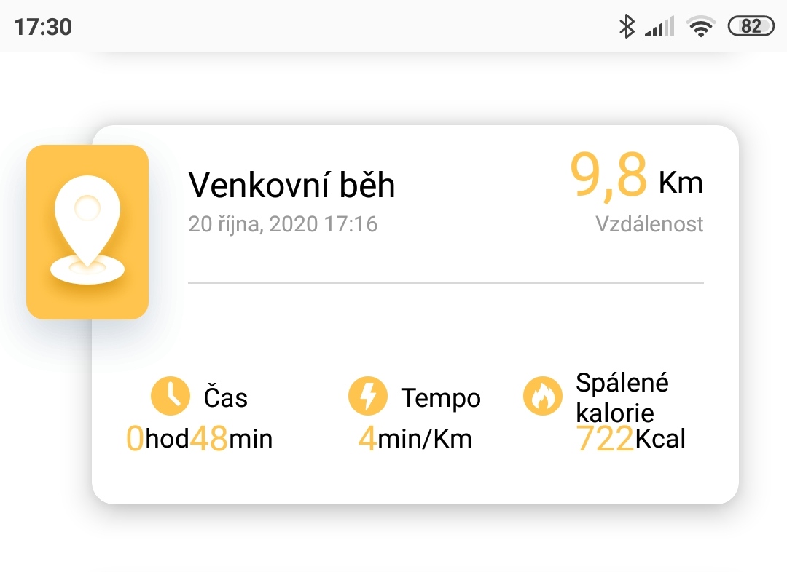Tap the Spálené kalorie label
This screenshot has width=787, height=572.
tap(622, 398)
